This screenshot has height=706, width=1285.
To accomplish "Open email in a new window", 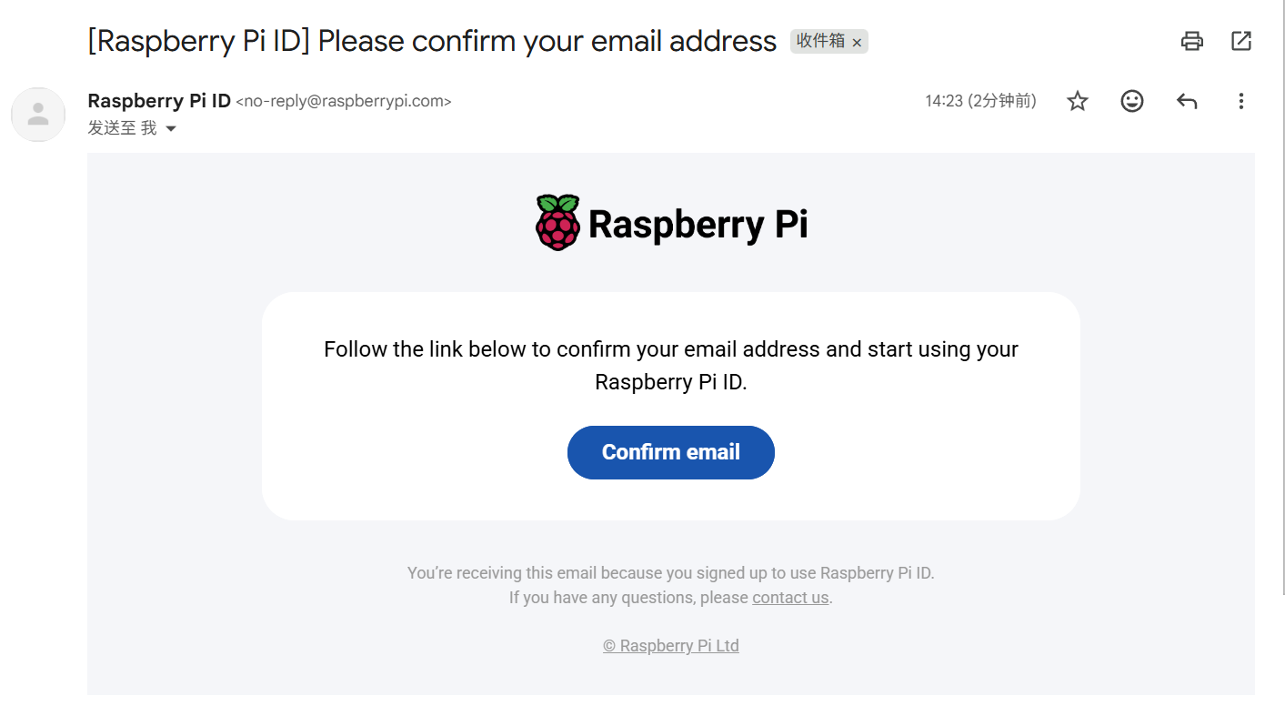I will (x=1241, y=41).
